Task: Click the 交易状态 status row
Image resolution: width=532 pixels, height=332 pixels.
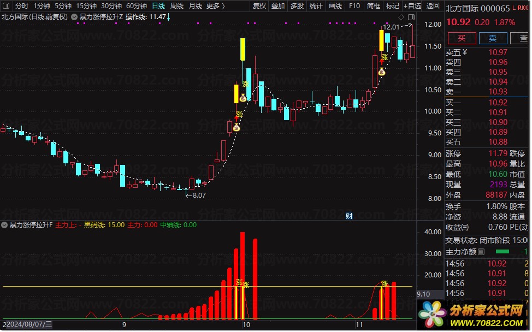Action: coord(487,240)
